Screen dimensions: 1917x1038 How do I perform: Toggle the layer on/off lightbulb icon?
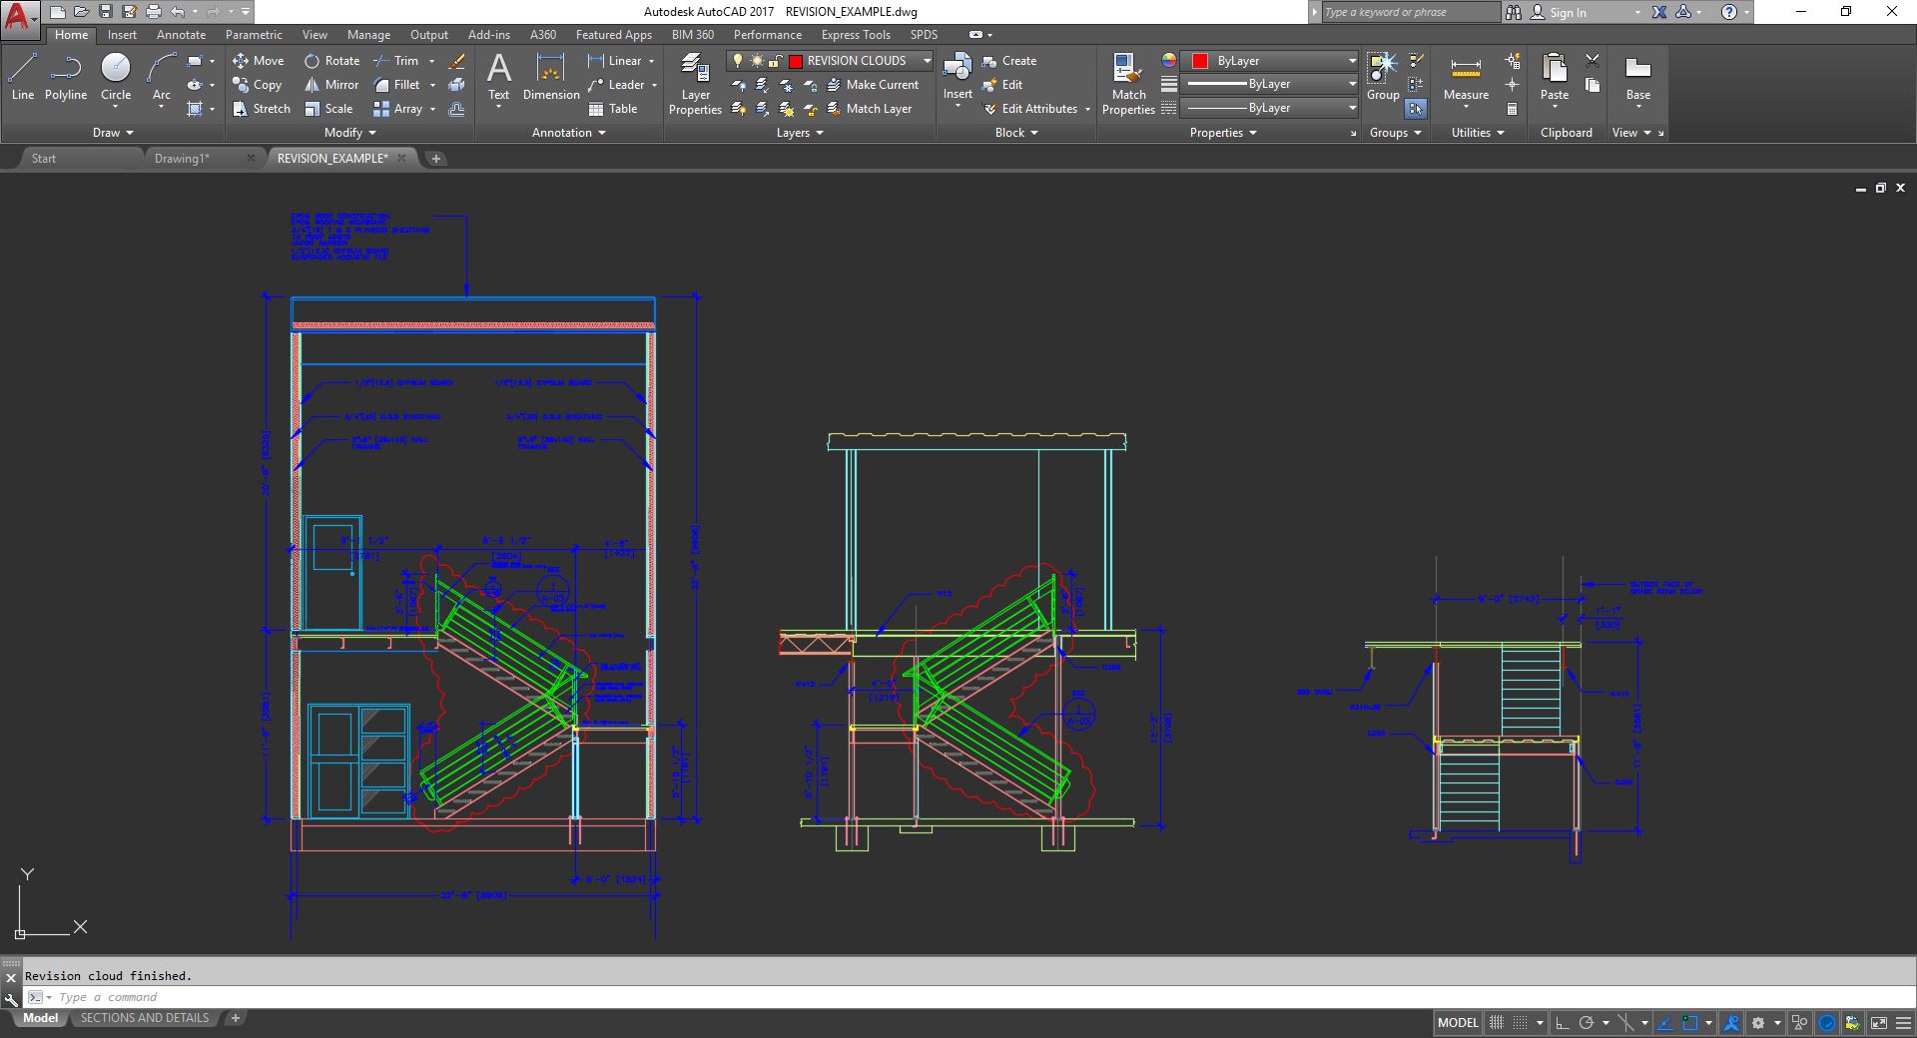738,61
